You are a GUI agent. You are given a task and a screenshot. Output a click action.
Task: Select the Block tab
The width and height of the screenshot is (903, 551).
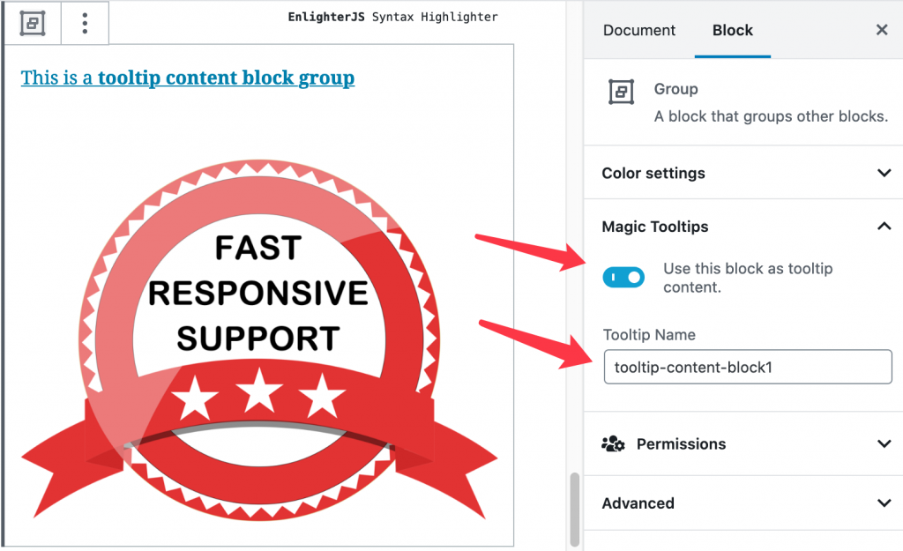click(733, 30)
